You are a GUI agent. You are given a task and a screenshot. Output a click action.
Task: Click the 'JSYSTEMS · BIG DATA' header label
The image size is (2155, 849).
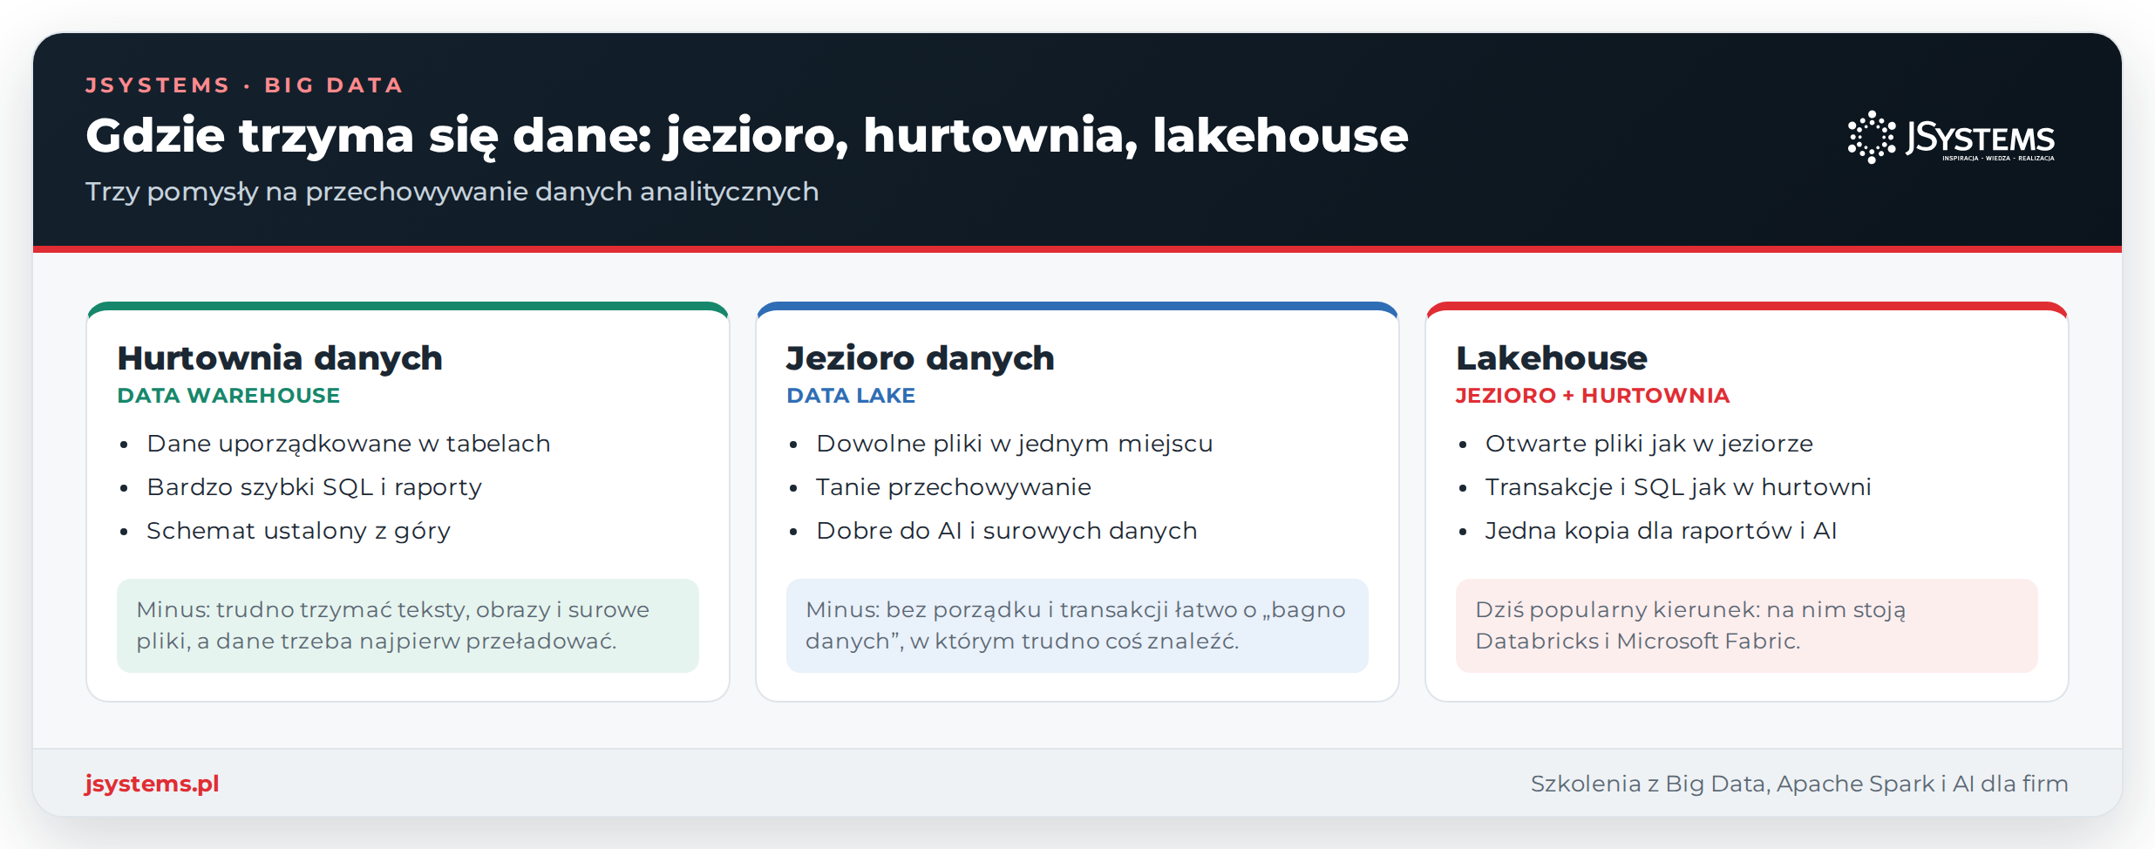[x=244, y=85]
